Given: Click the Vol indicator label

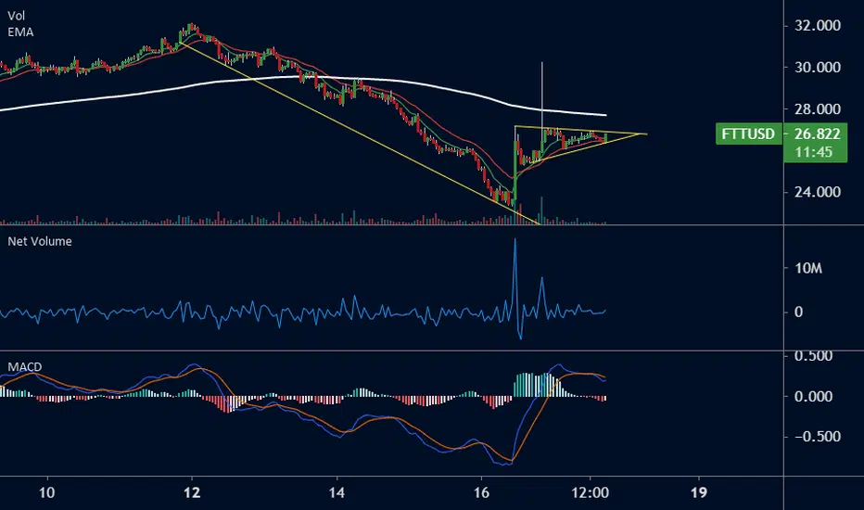Looking at the screenshot, I should [x=16, y=16].
